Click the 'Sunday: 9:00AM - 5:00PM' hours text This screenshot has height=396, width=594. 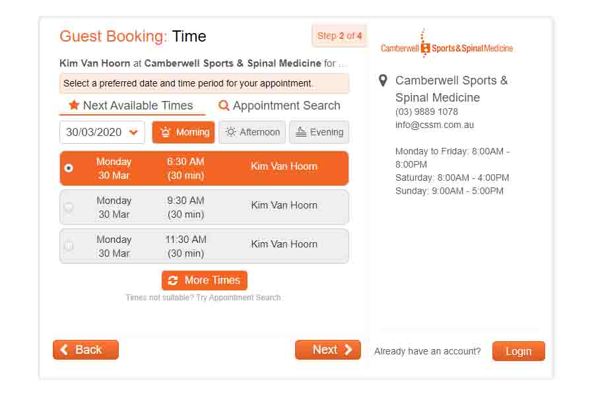point(449,191)
